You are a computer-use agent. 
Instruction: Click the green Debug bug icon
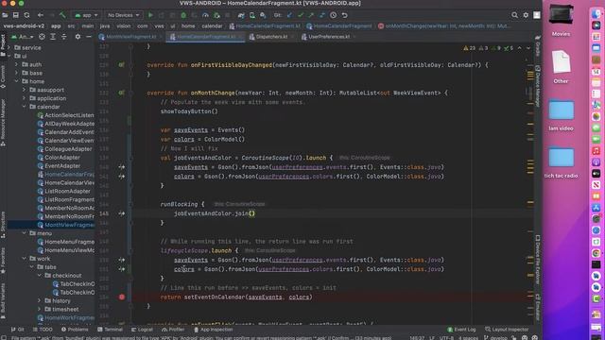click(183, 15)
